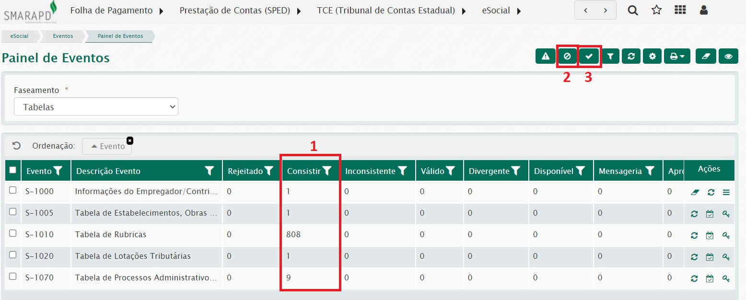Click the prohibition circle toolbar icon

[567, 57]
